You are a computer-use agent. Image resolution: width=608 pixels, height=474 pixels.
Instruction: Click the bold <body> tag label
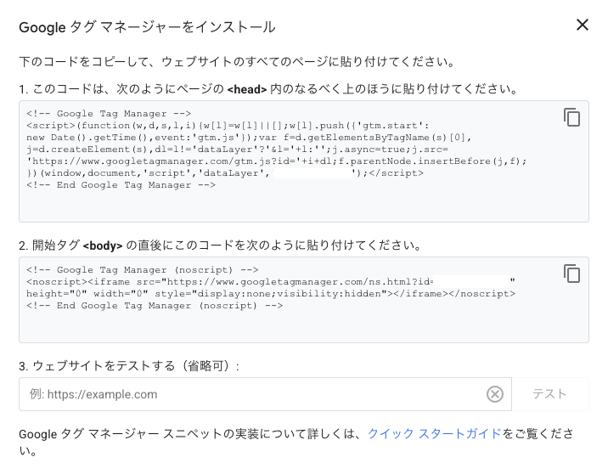(102, 245)
